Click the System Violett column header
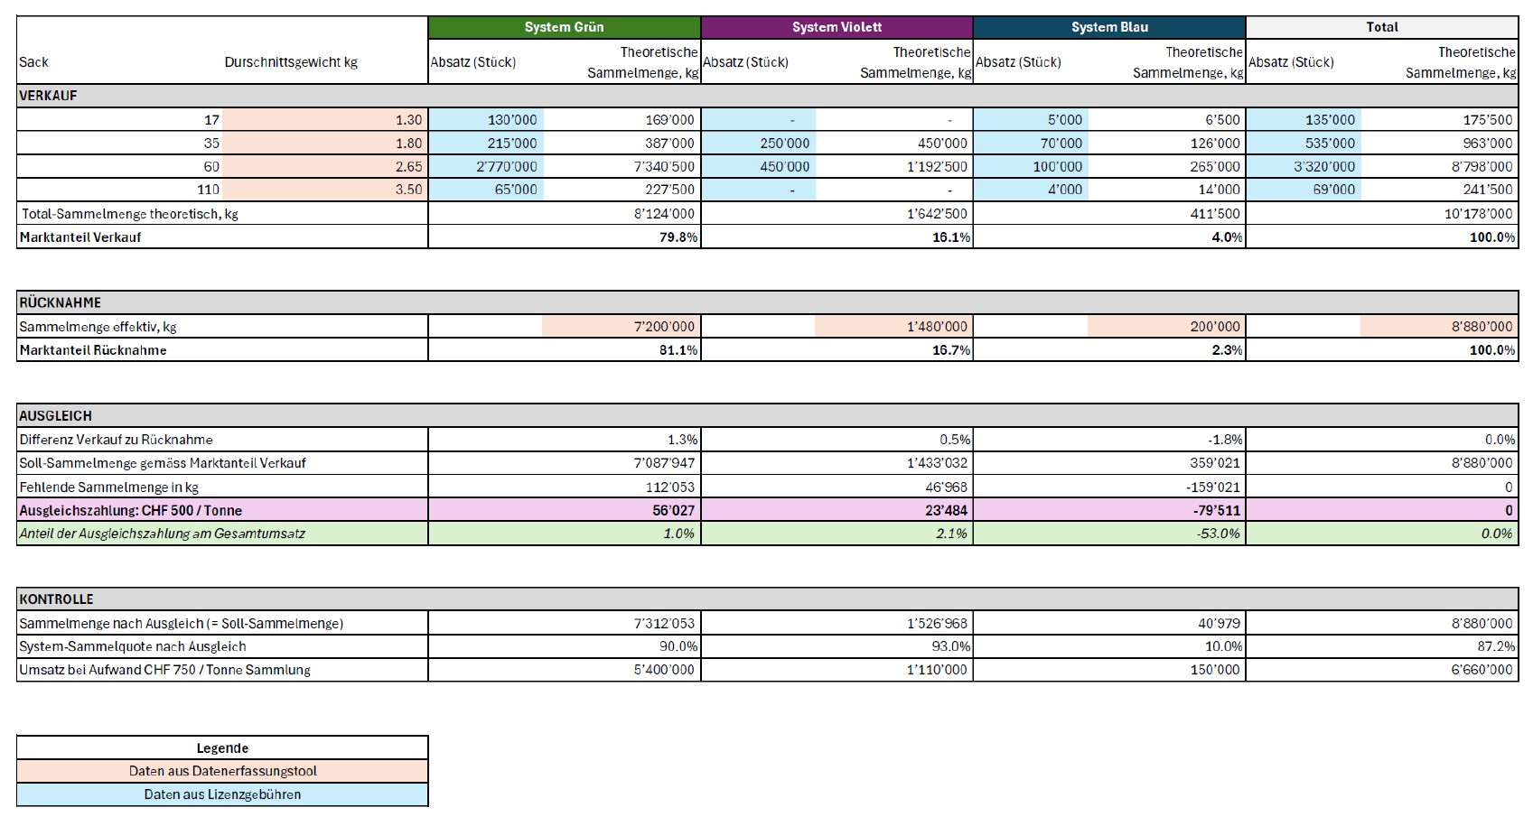 pos(837,27)
